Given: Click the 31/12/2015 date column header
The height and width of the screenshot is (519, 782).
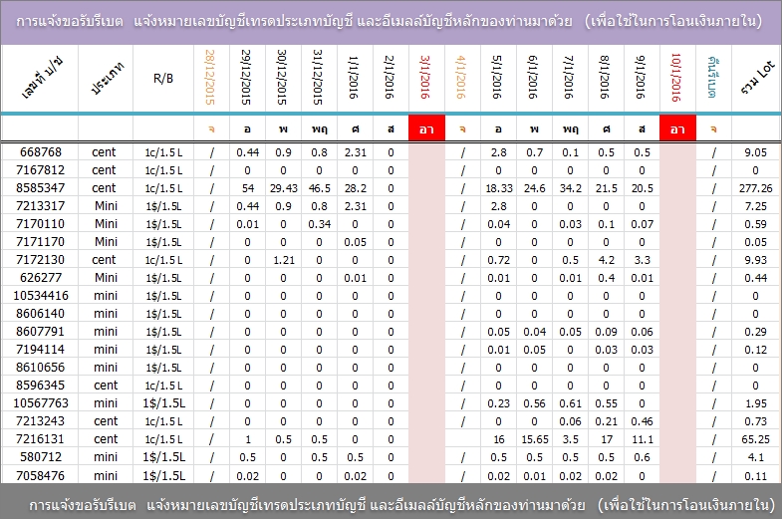Looking at the screenshot, I should pos(319,79).
